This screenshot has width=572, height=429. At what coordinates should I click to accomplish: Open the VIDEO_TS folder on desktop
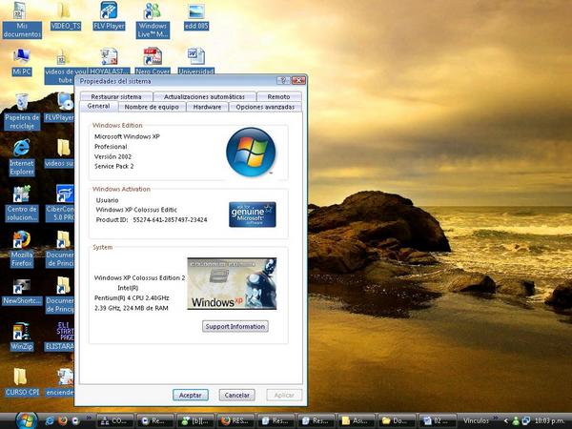pos(65,16)
